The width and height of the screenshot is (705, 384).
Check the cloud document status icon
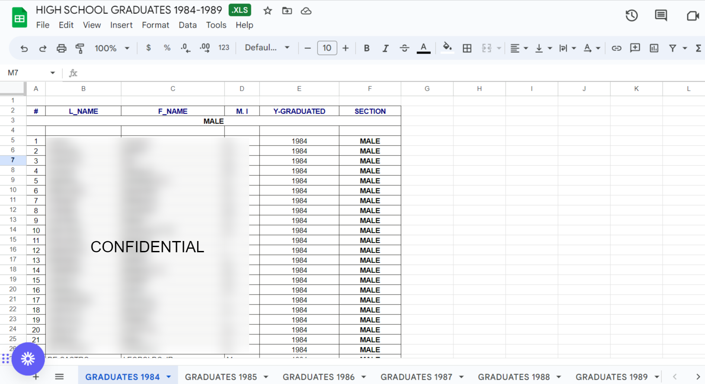[x=306, y=11]
